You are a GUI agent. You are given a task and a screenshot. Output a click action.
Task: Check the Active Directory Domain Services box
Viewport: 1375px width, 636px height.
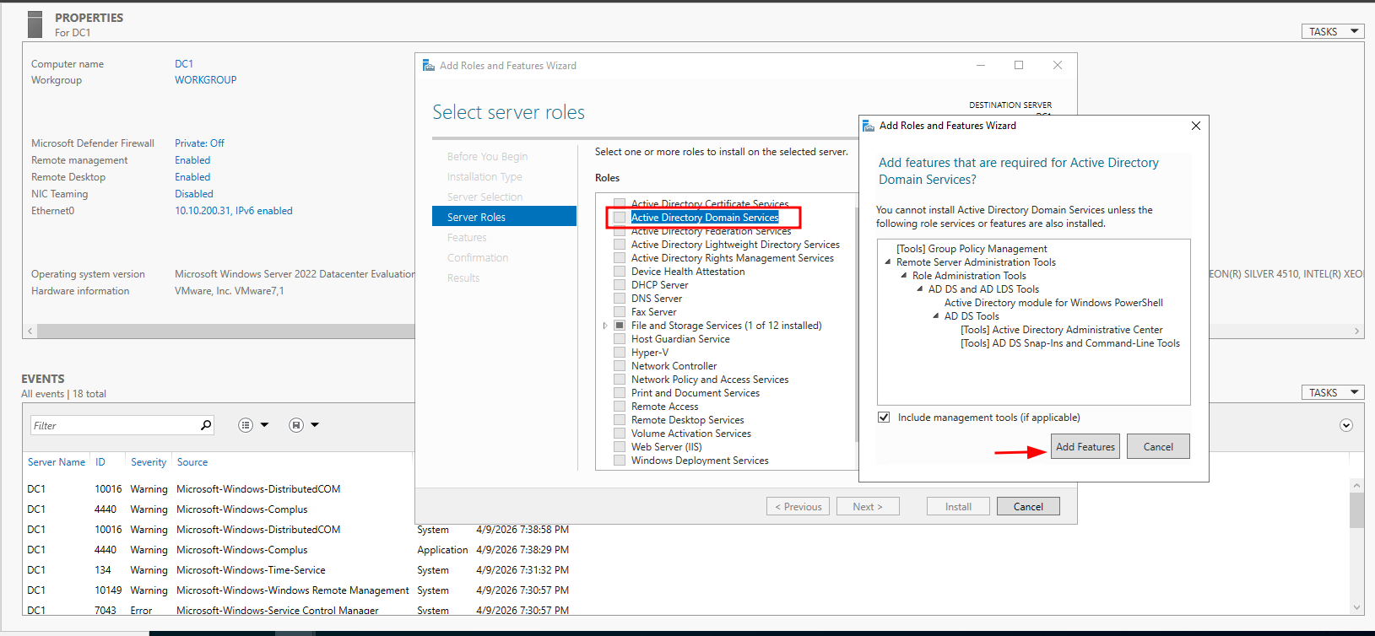pos(620,218)
